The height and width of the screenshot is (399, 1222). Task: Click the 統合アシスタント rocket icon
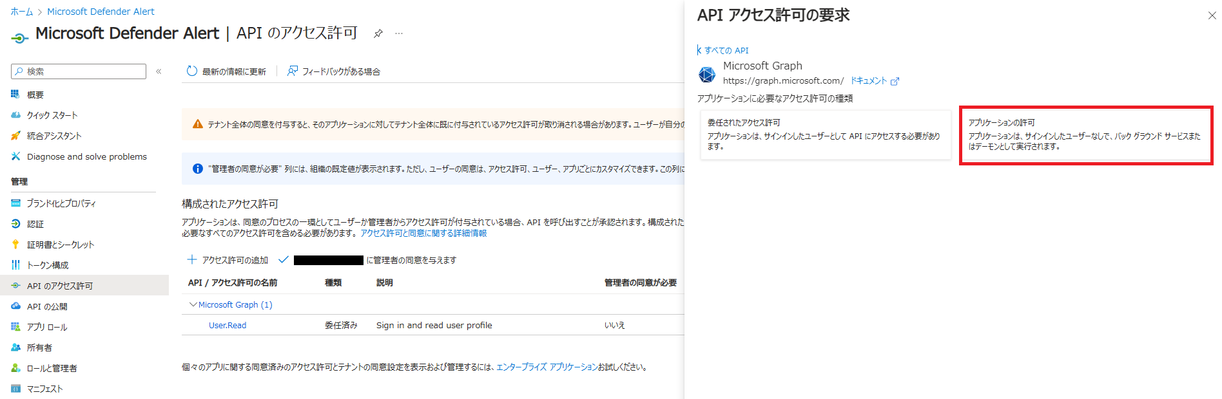point(15,136)
